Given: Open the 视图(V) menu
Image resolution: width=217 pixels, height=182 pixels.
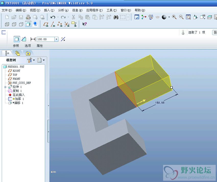Looking at the screenshot, I should 35,10.
